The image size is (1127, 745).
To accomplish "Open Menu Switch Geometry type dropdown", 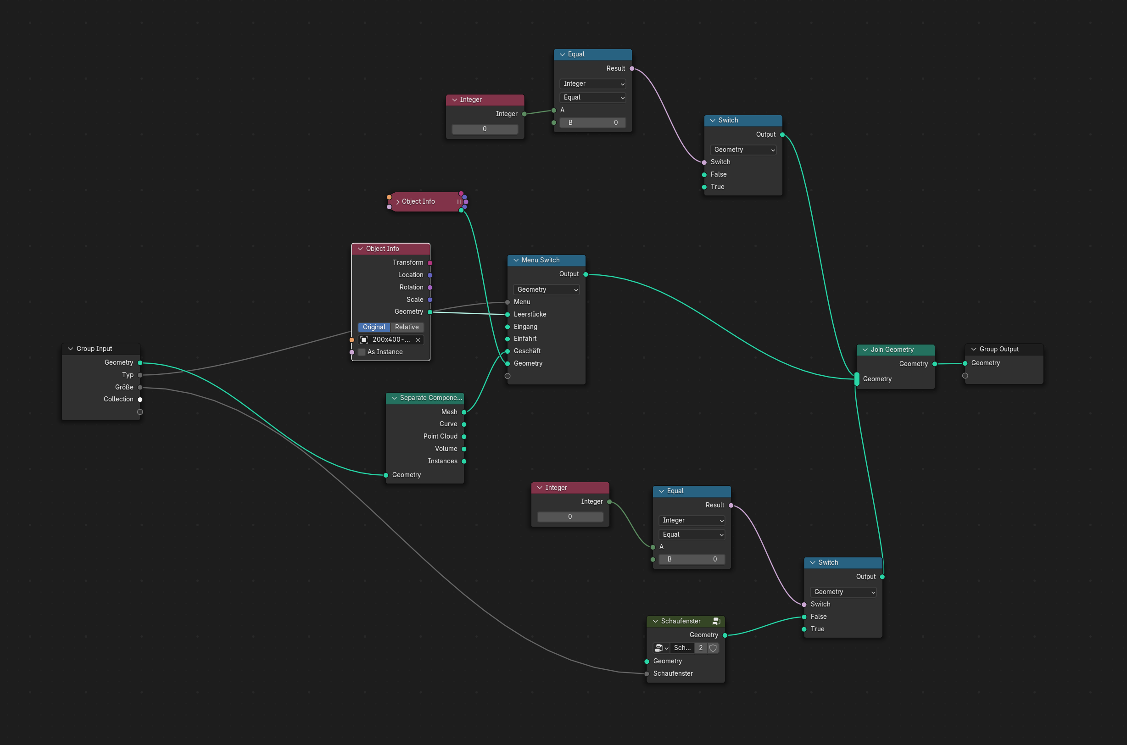I will tap(547, 289).
